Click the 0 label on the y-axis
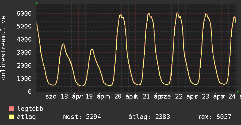The image size is (241, 125). (30, 92)
